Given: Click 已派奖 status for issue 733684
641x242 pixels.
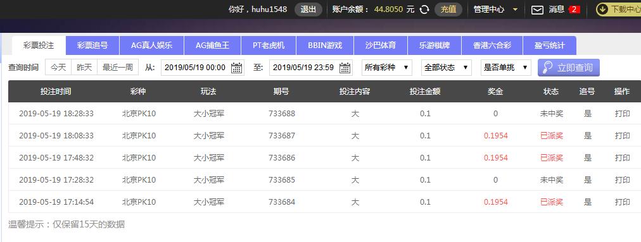Looking at the screenshot, I should coord(552,202).
